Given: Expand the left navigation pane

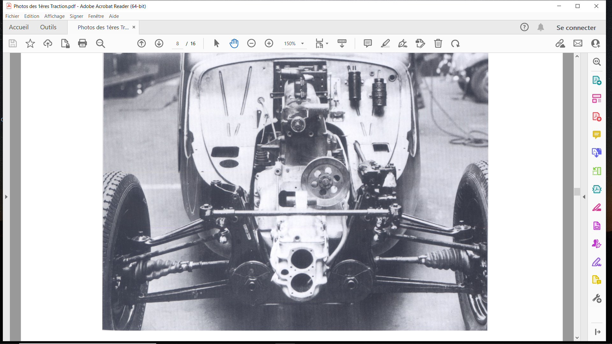Looking at the screenshot, I should [6, 197].
